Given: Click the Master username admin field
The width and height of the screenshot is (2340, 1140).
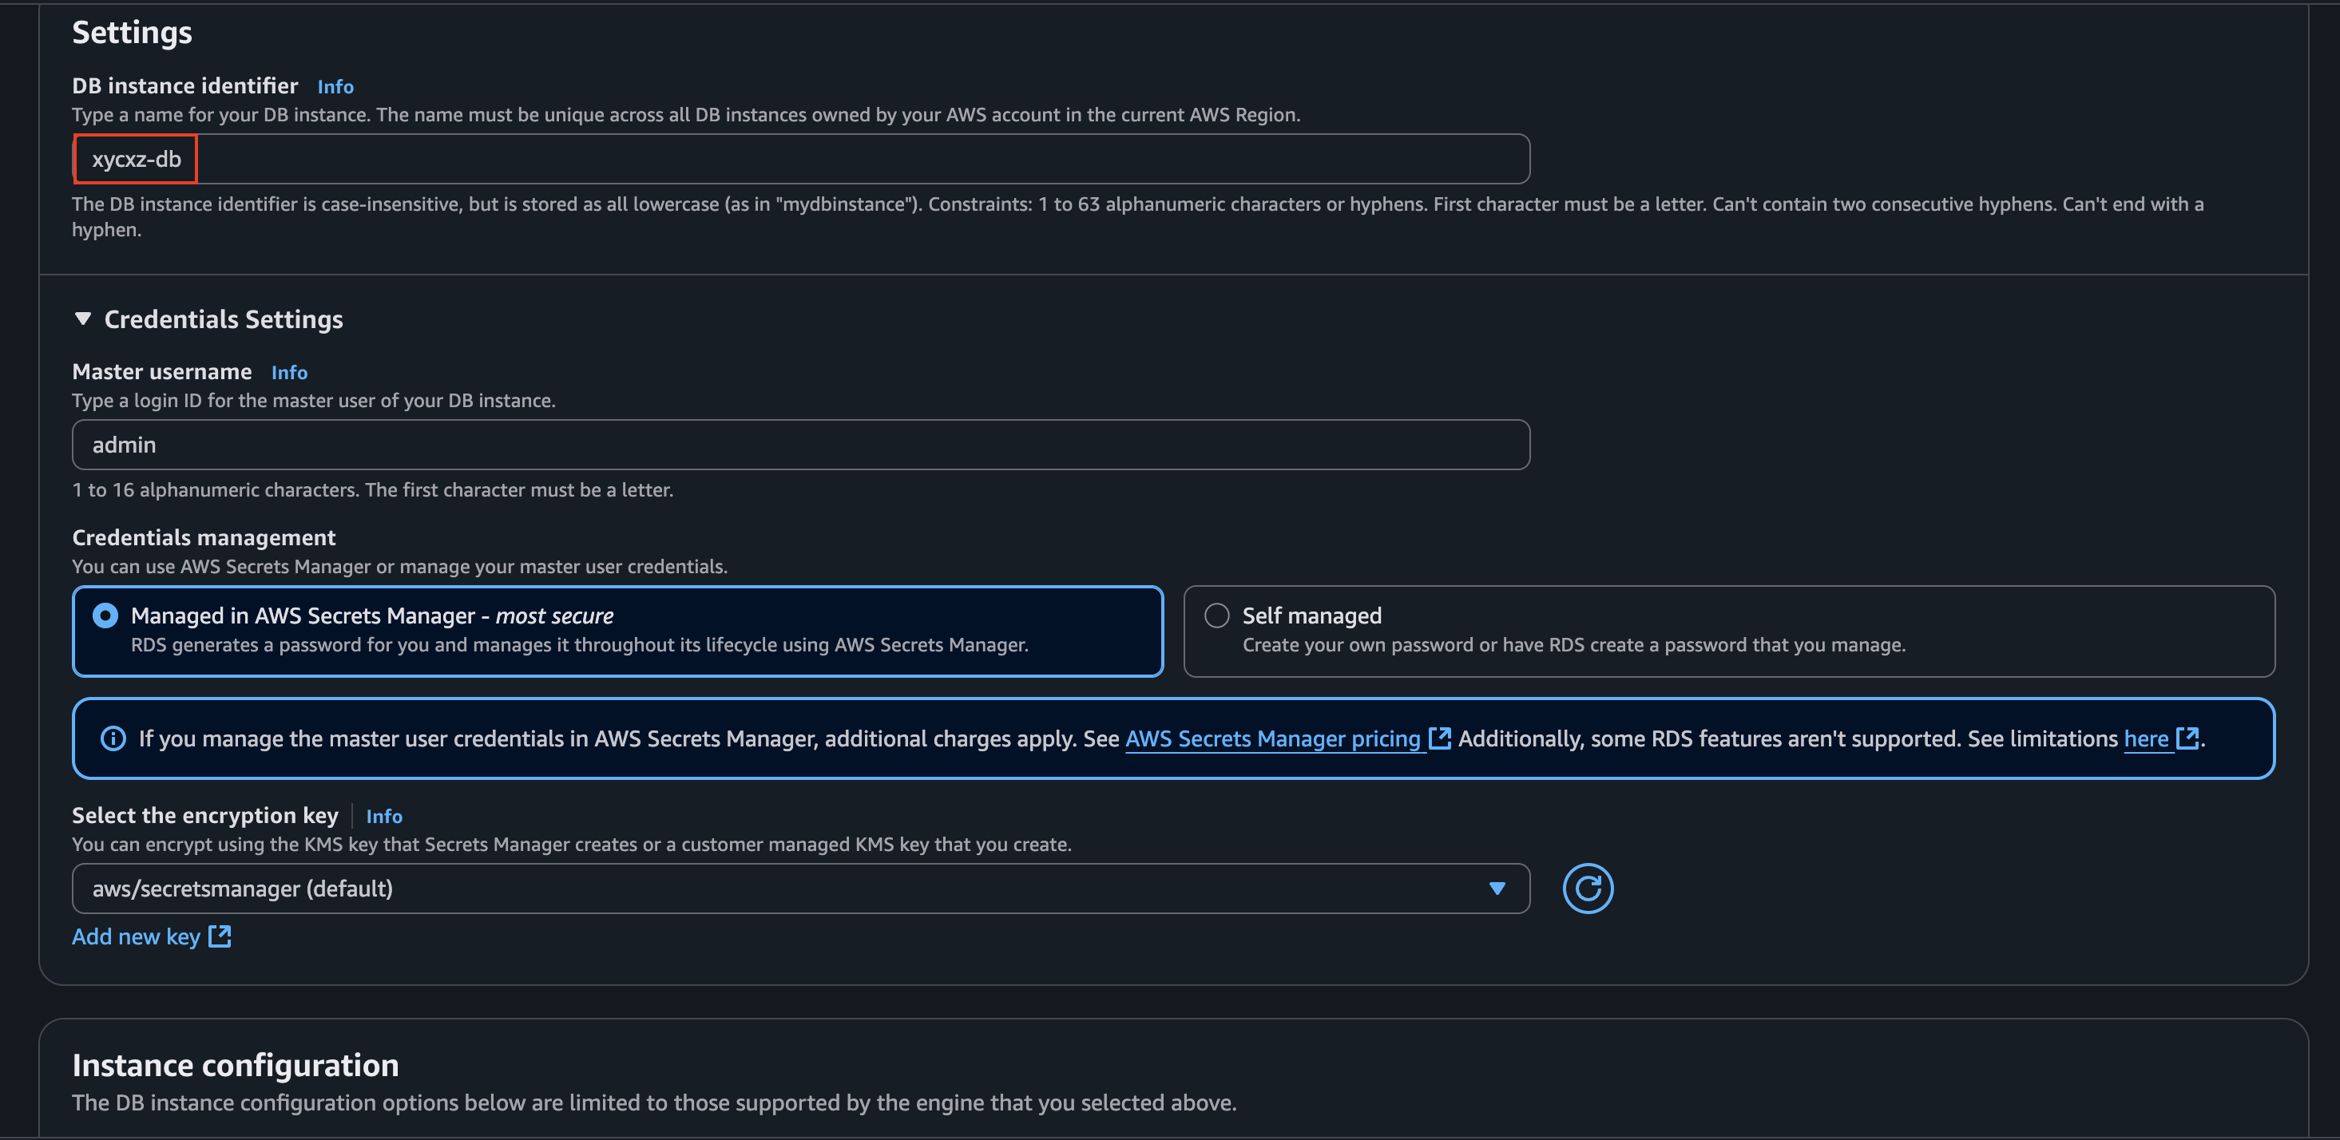Looking at the screenshot, I should pos(799,445).
